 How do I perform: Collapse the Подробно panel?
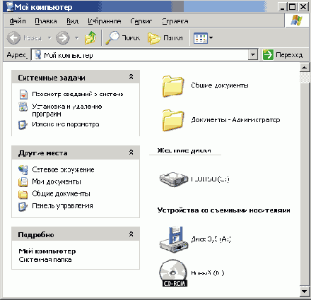131,234
